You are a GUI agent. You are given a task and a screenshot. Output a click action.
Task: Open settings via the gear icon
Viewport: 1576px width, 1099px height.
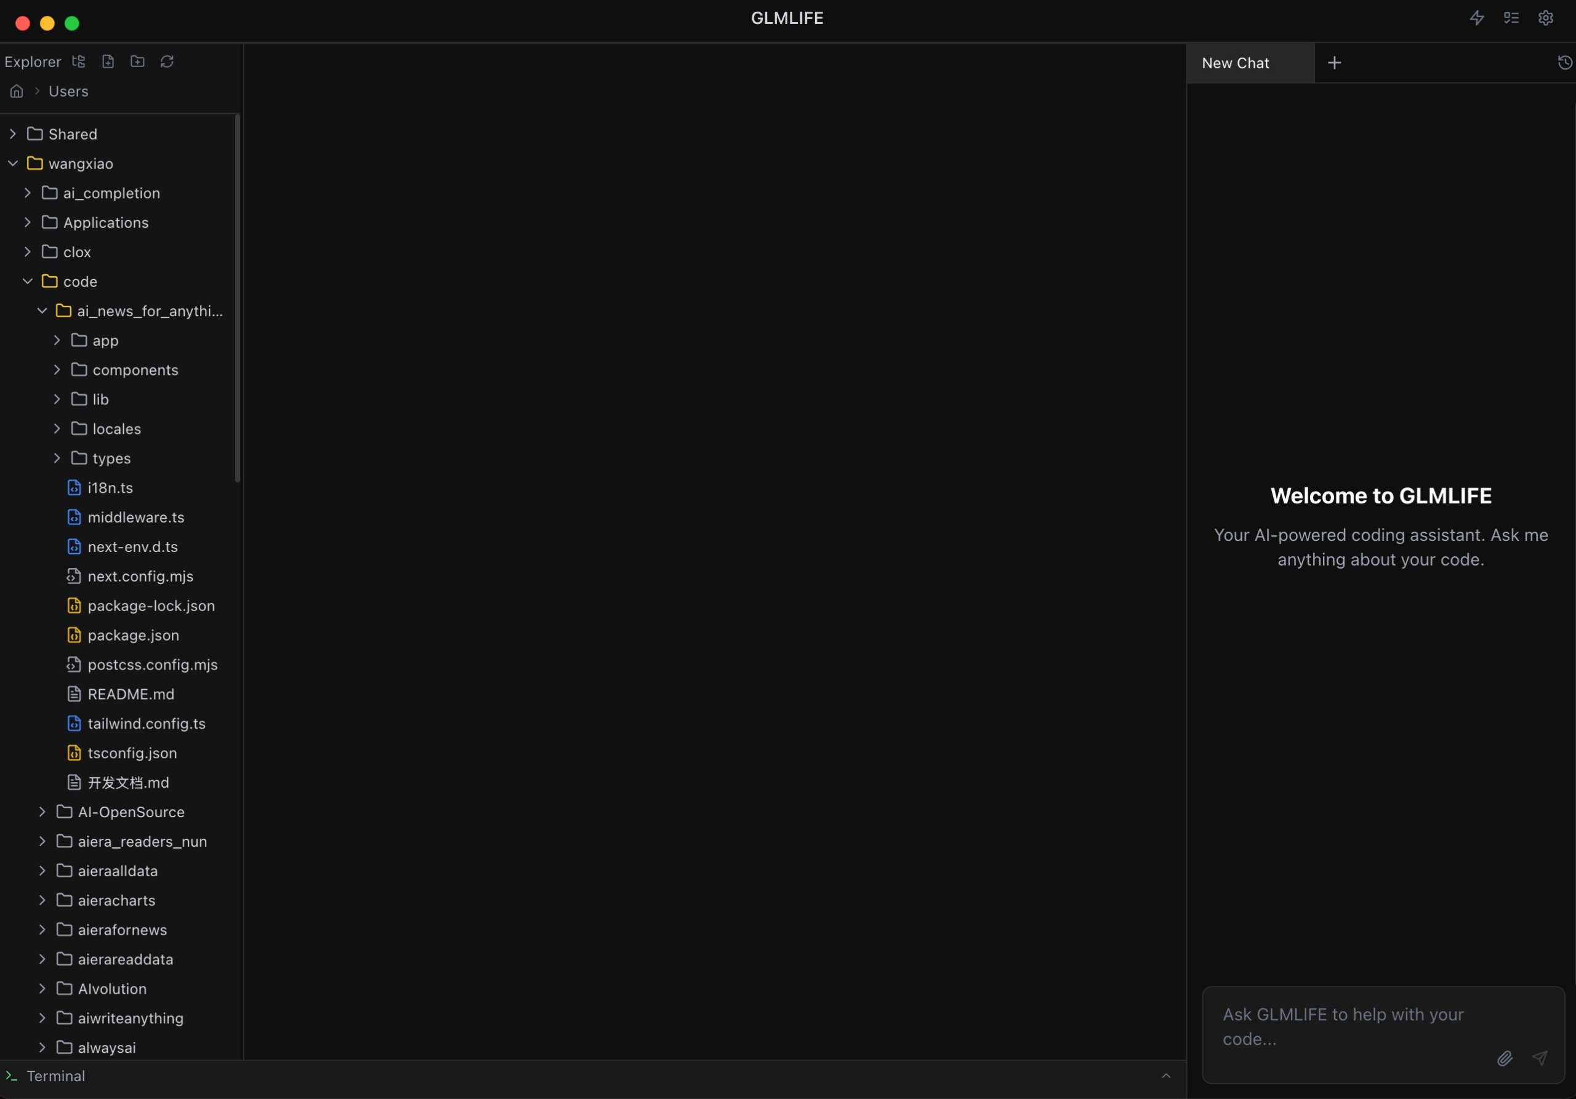click(1545, 18)
